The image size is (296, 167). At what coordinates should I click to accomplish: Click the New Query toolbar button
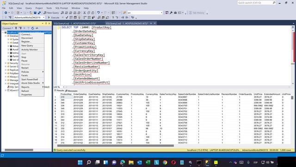pos(51,13)
